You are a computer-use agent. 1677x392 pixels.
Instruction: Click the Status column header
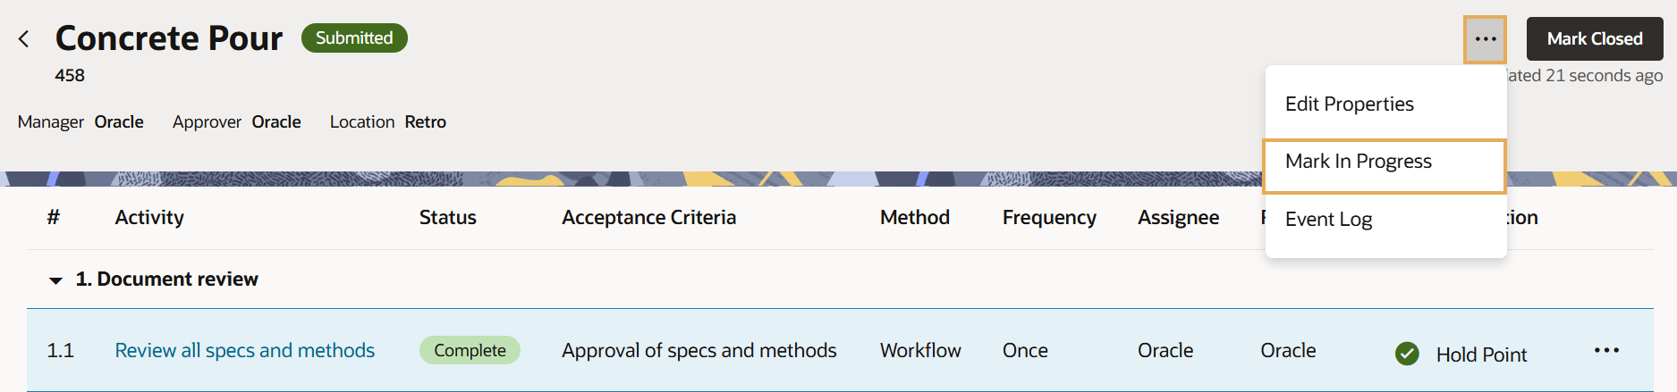(447, 217)
